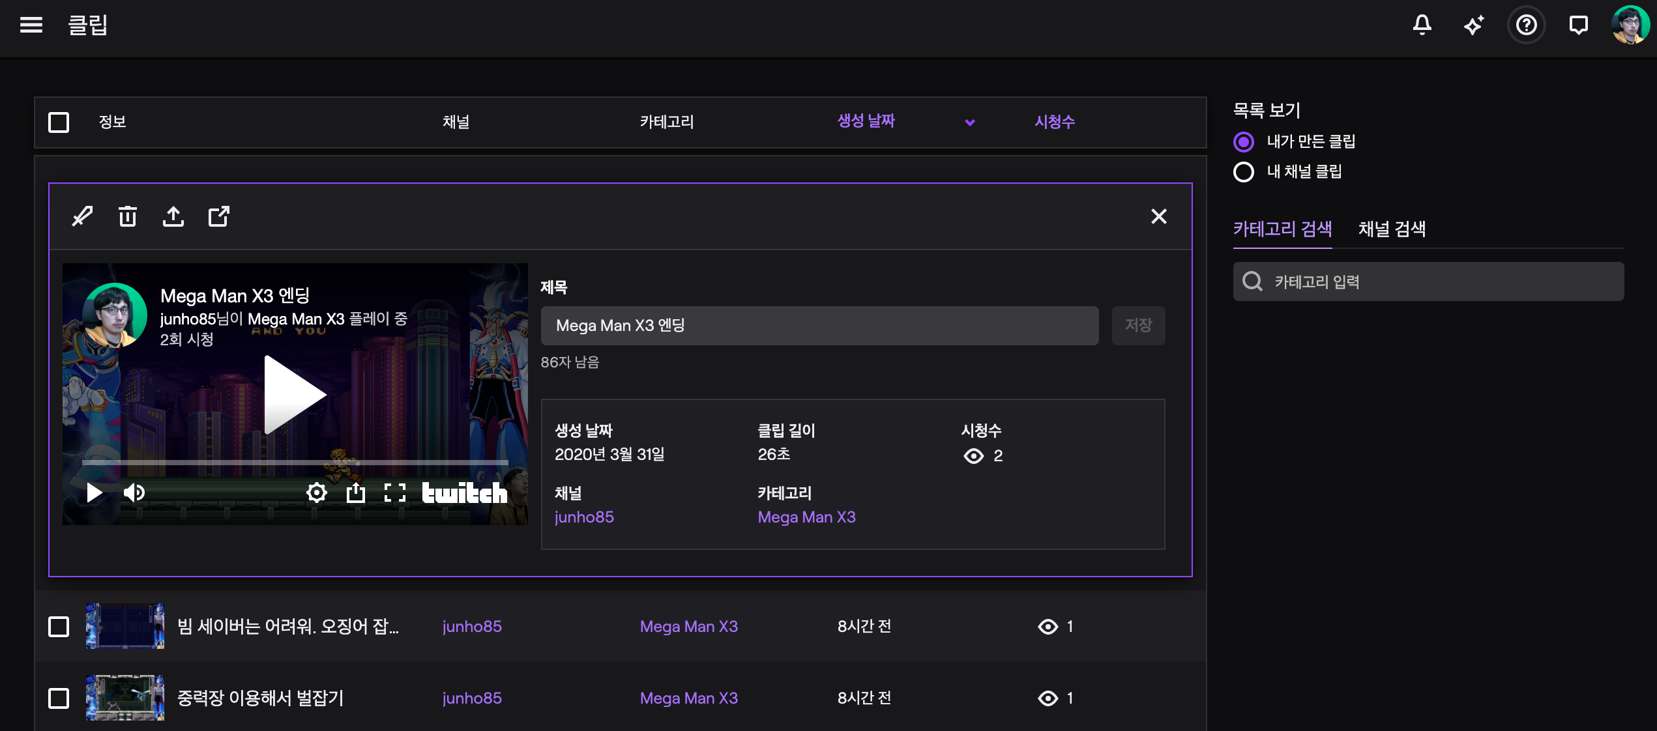
Task: Open the help question mark icon
Action: coord(1526,25)
